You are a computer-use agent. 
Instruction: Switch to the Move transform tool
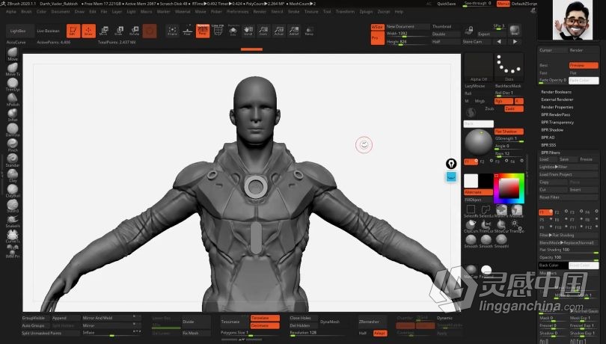click(103, 31)
